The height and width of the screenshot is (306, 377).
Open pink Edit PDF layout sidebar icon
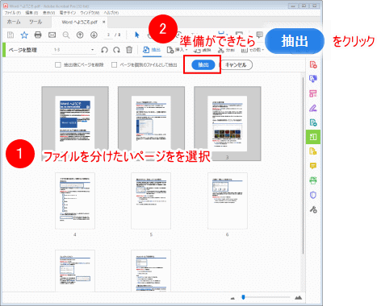(x=313, y=93)
